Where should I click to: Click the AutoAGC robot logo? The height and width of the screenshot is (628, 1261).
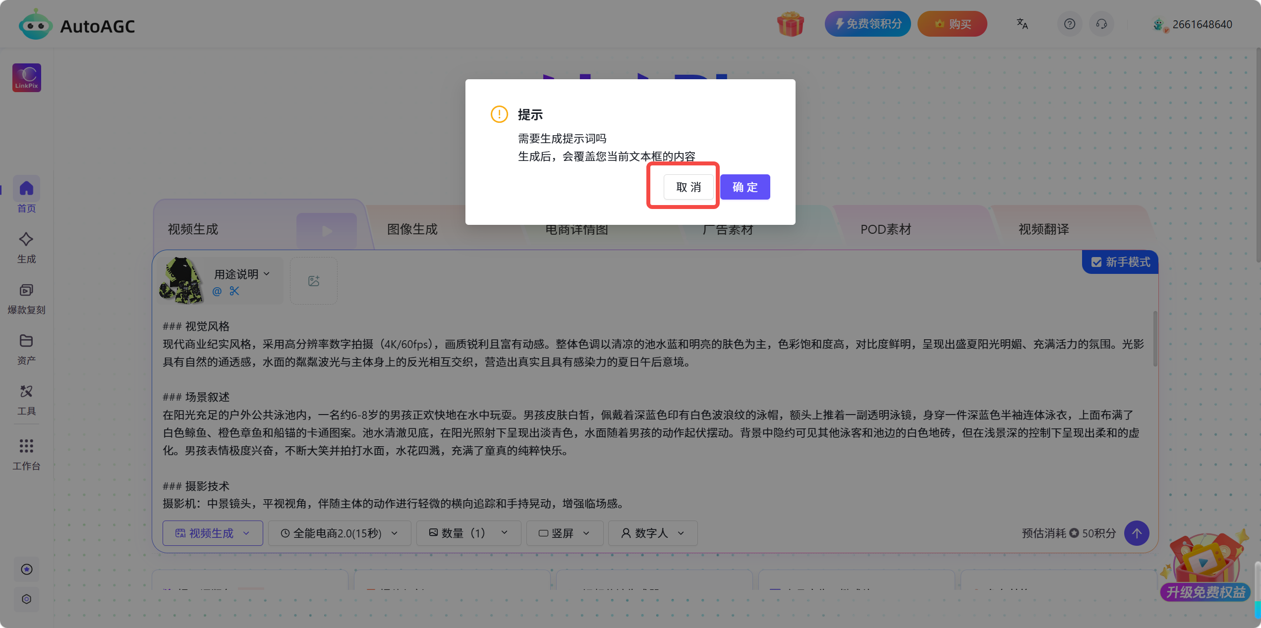pyautogui.click(x=35, y=25)
